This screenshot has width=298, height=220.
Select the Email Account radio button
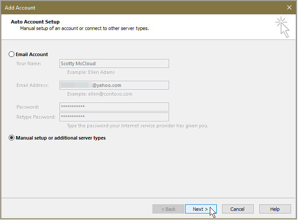12,54
